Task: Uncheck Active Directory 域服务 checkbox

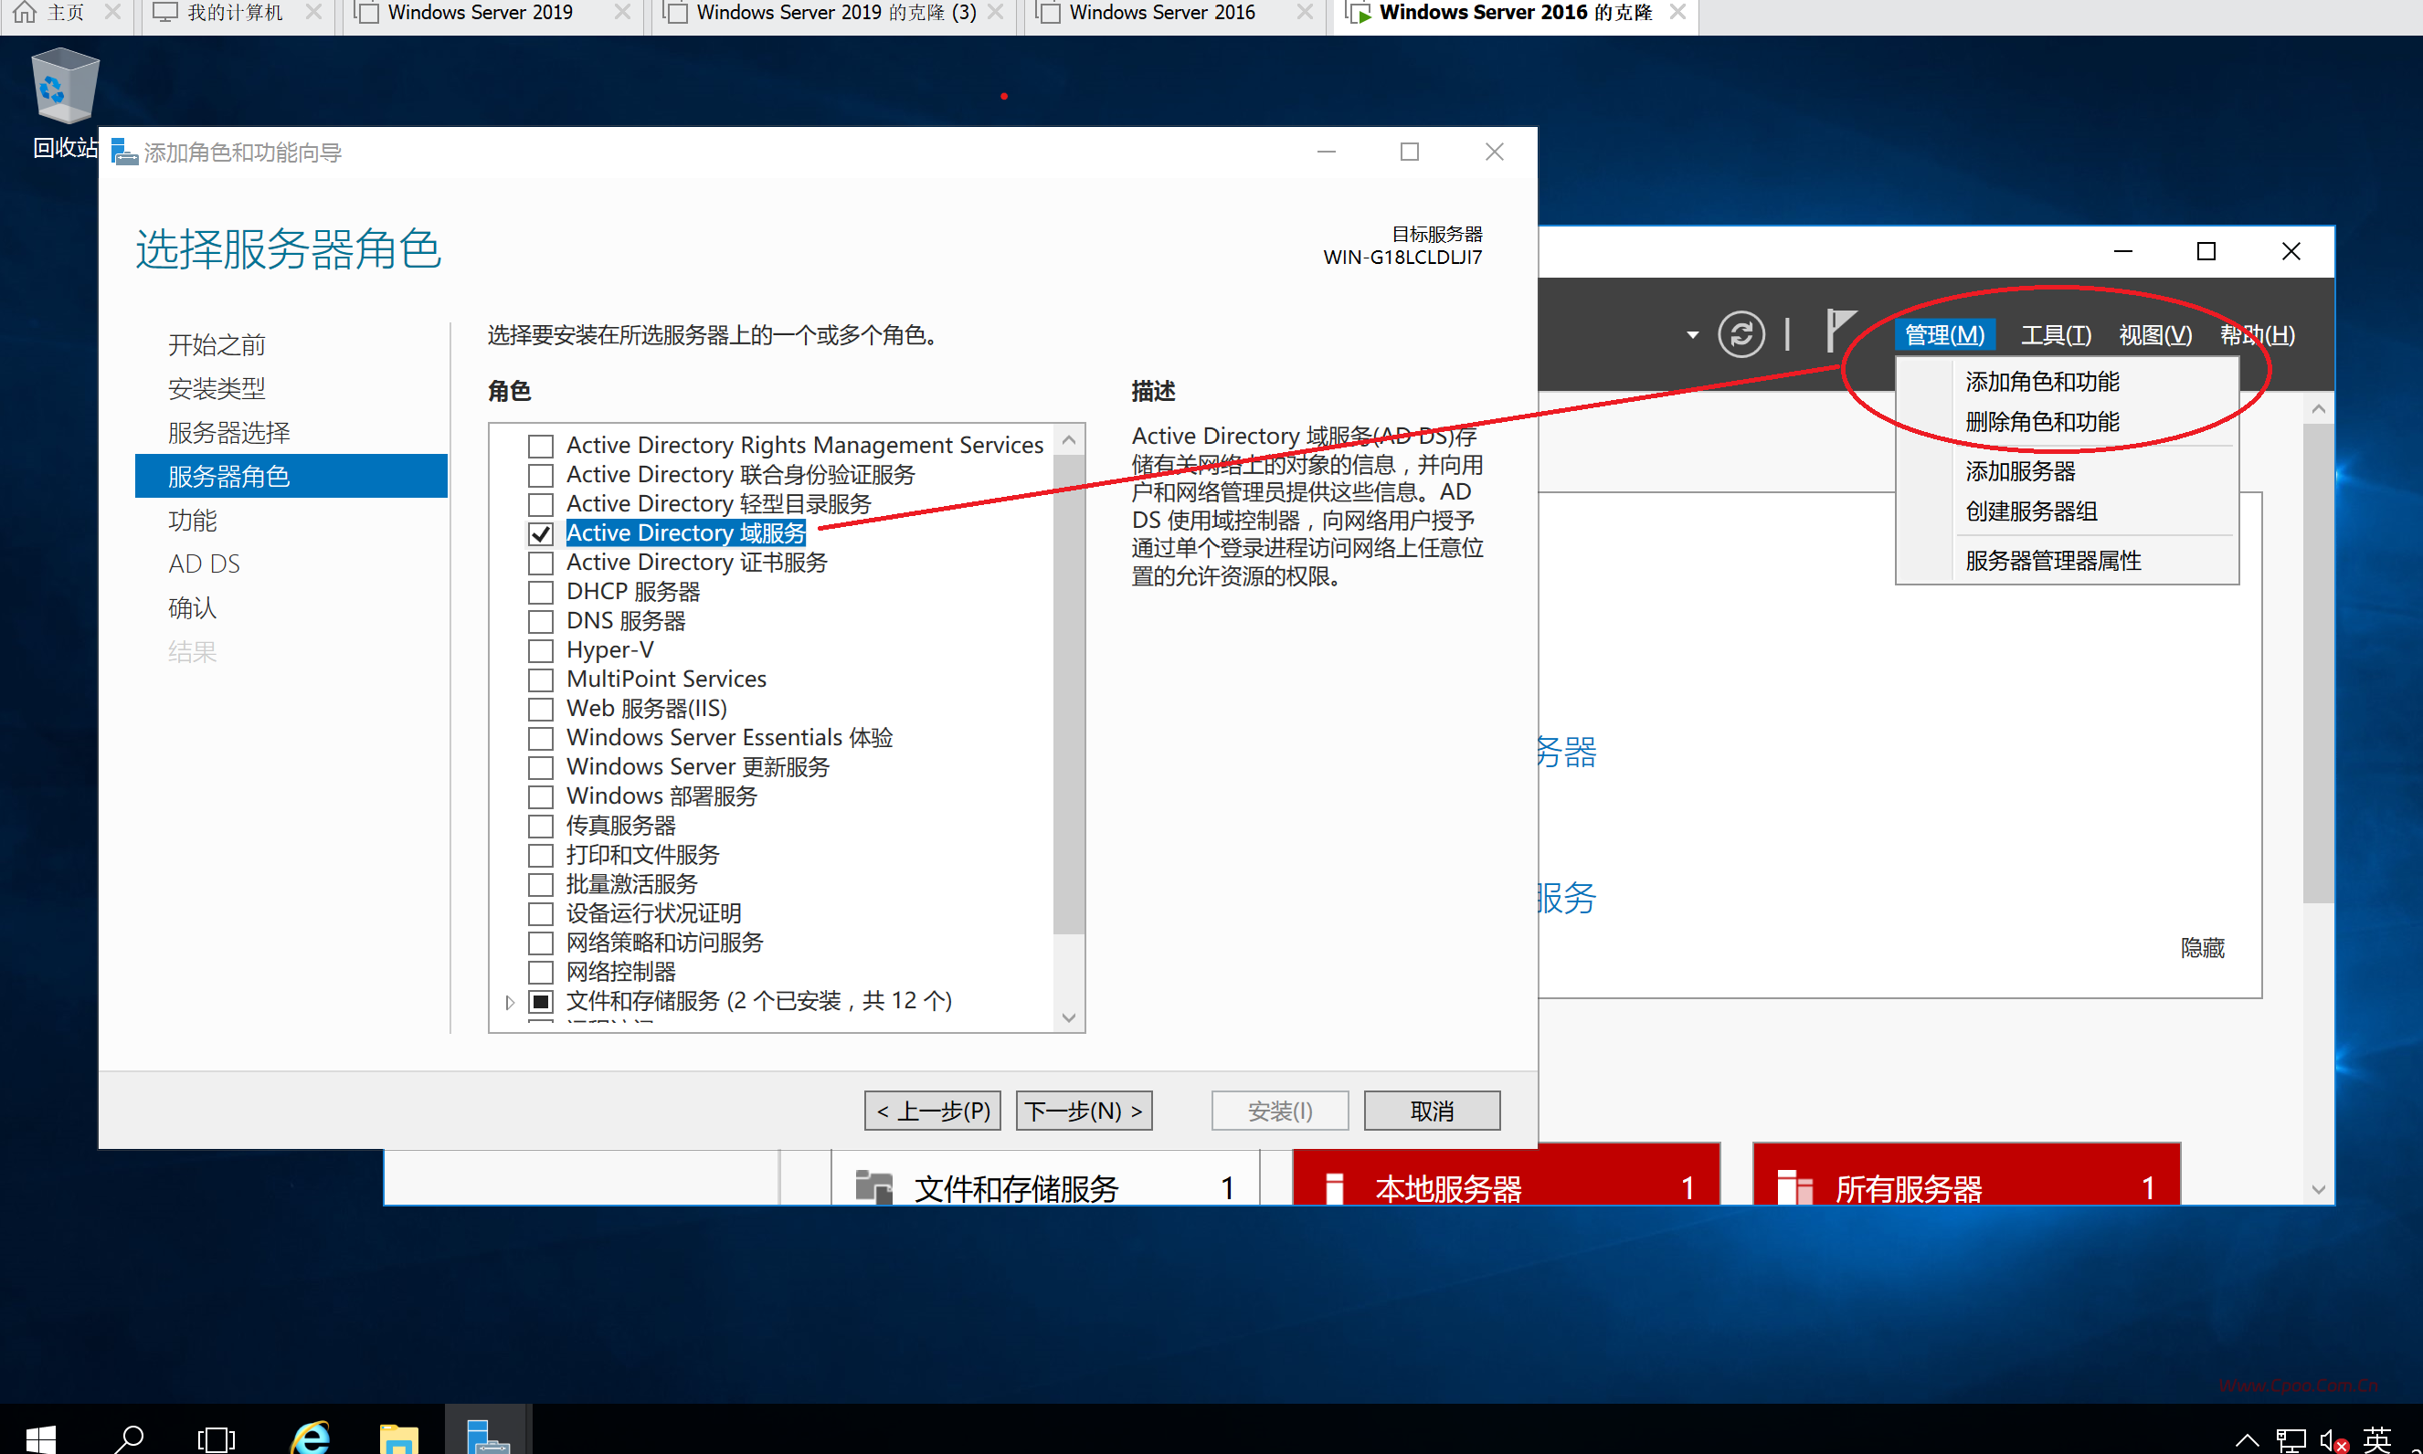Action: tap(540, 534)
